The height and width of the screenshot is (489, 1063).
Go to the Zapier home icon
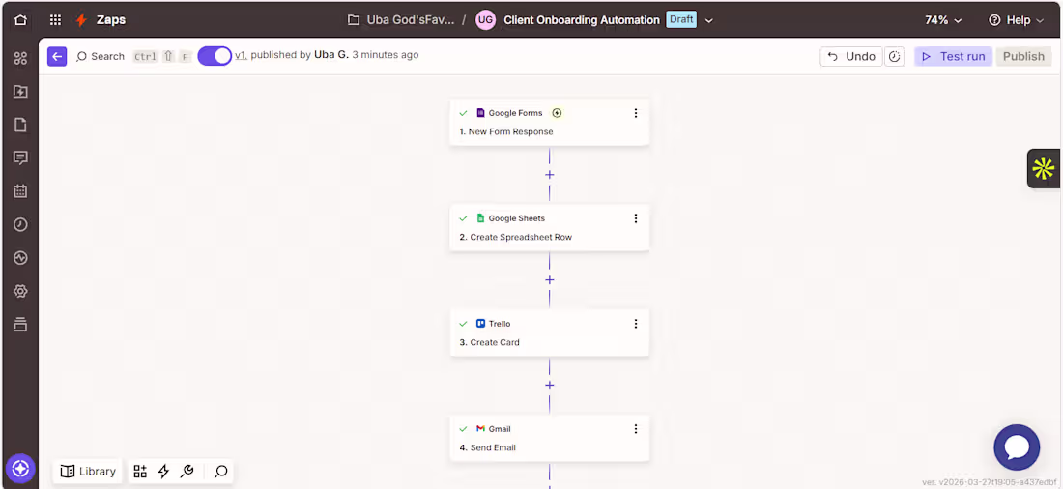click(20, 20)
